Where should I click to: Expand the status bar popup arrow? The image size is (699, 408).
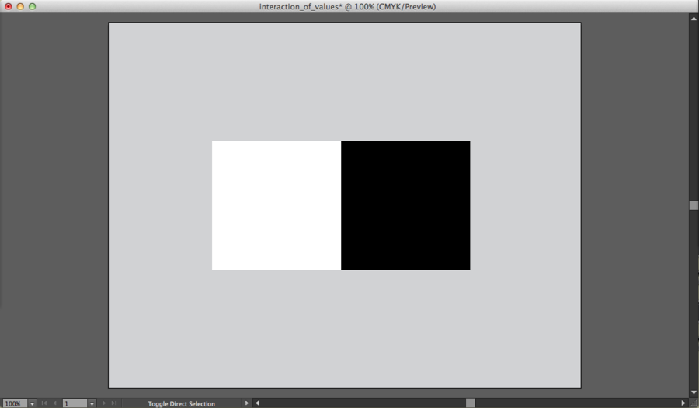point(247,403)
